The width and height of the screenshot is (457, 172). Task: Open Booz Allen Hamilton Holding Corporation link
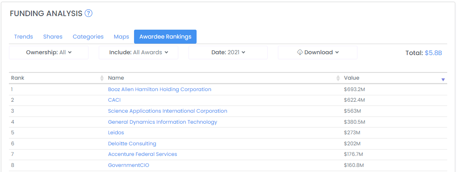160,89
